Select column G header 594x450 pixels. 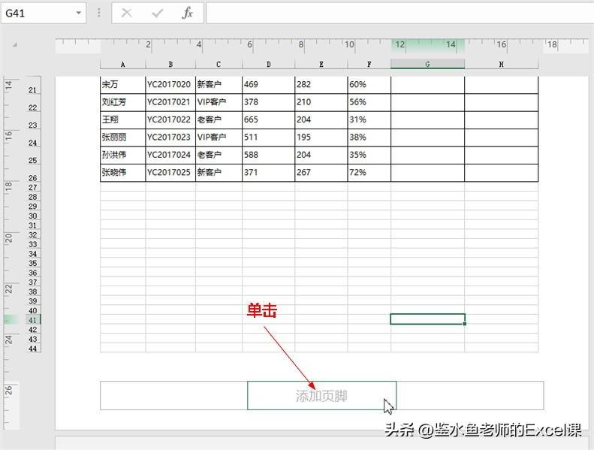coord(427,64)
